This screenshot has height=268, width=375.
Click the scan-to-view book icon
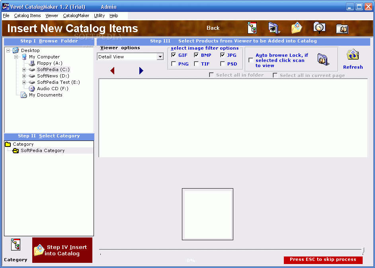click(x=323, y=60)
